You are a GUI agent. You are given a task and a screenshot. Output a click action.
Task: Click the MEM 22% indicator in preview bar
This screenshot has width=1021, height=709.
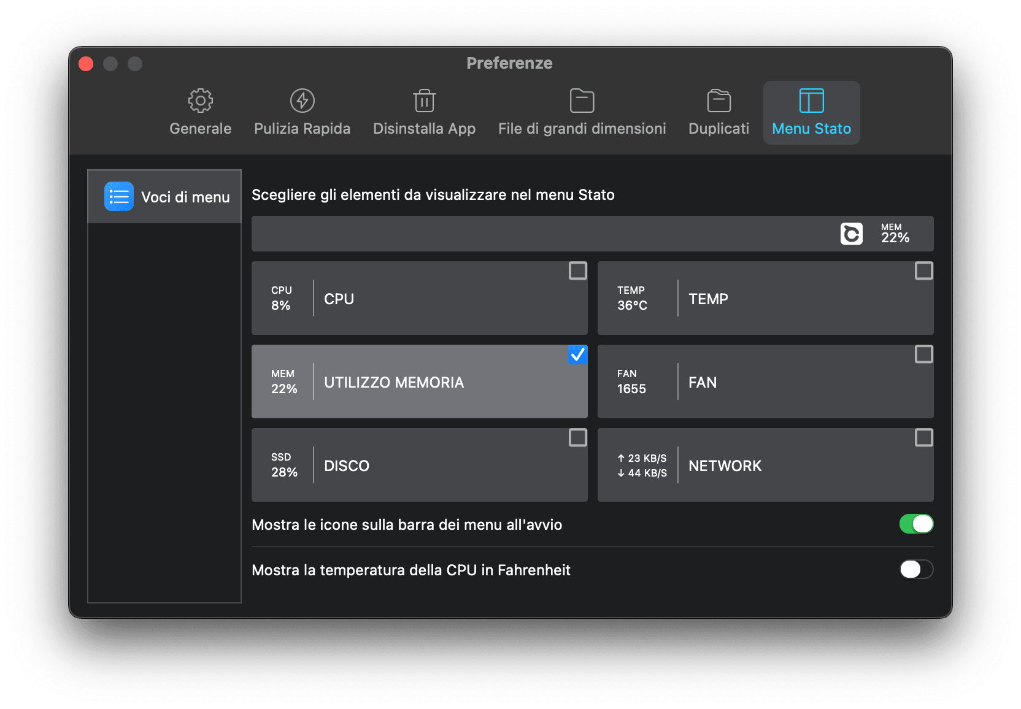[895, 234]
